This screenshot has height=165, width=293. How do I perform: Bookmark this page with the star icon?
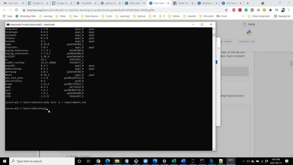pos(226,10)
